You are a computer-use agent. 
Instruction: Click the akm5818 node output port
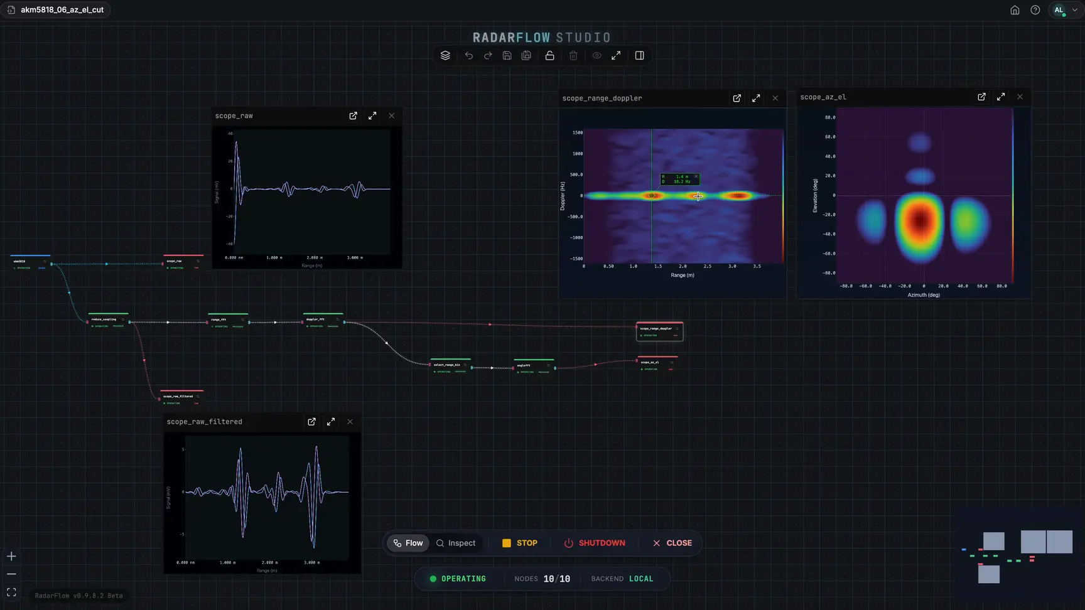(51, 264)
